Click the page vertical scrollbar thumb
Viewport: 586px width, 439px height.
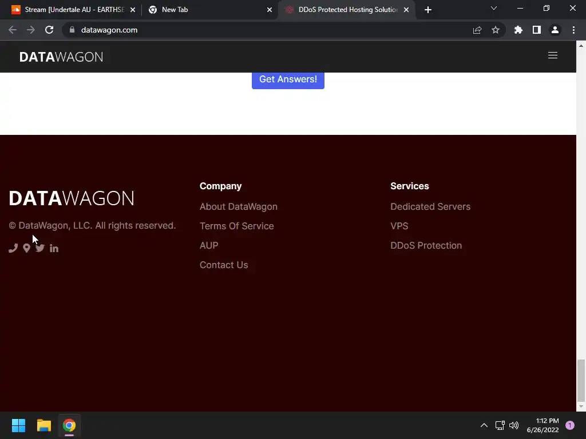[x=581, y=380]
